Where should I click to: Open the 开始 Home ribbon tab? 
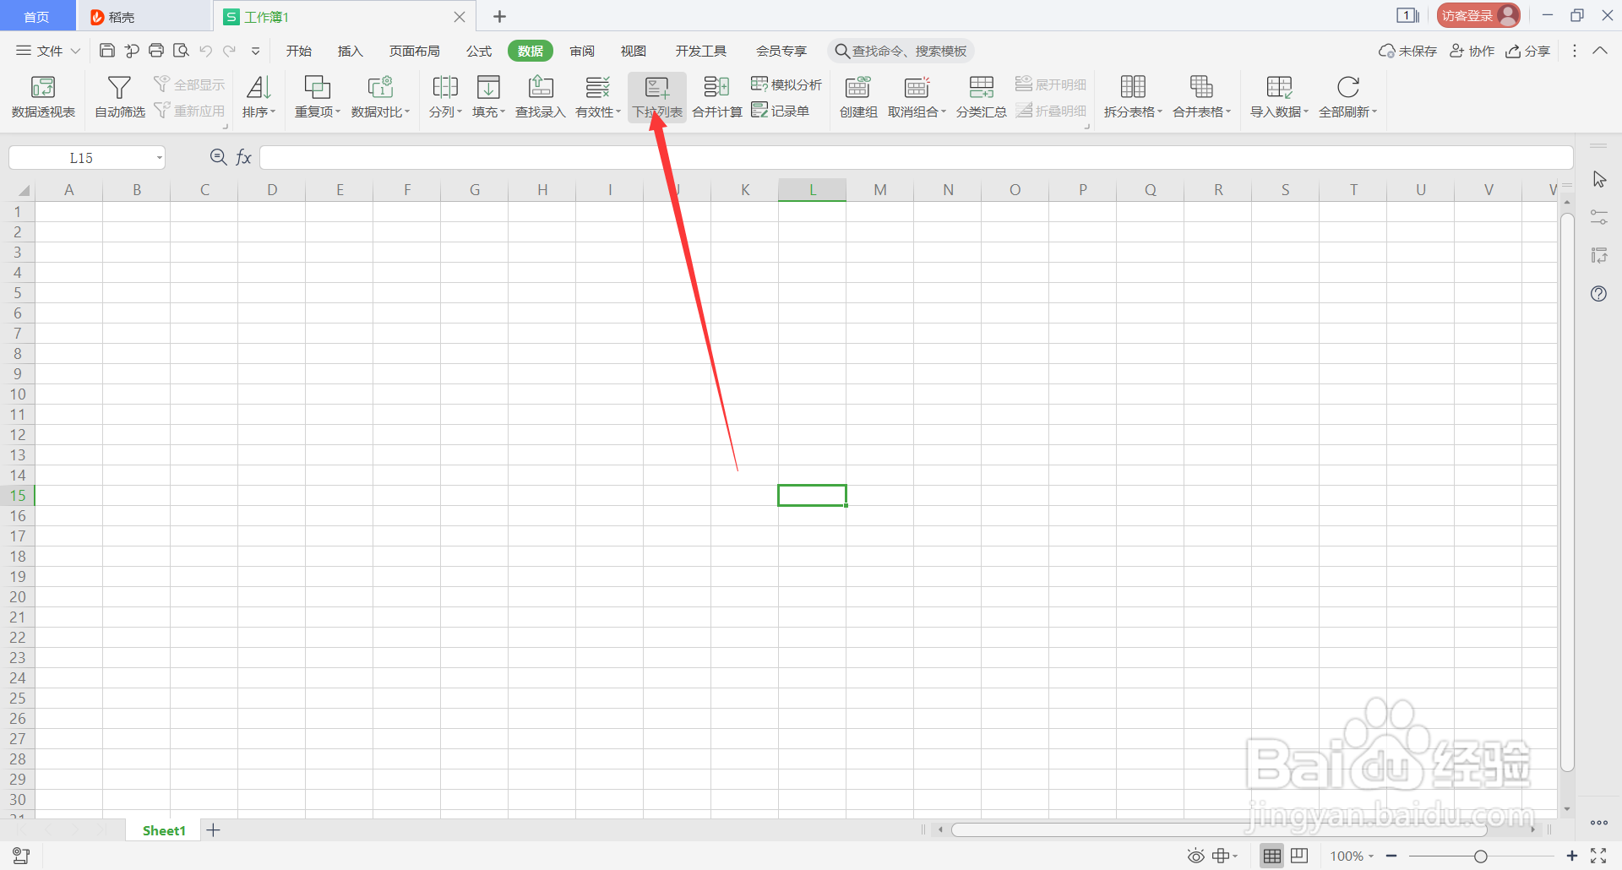299,51
